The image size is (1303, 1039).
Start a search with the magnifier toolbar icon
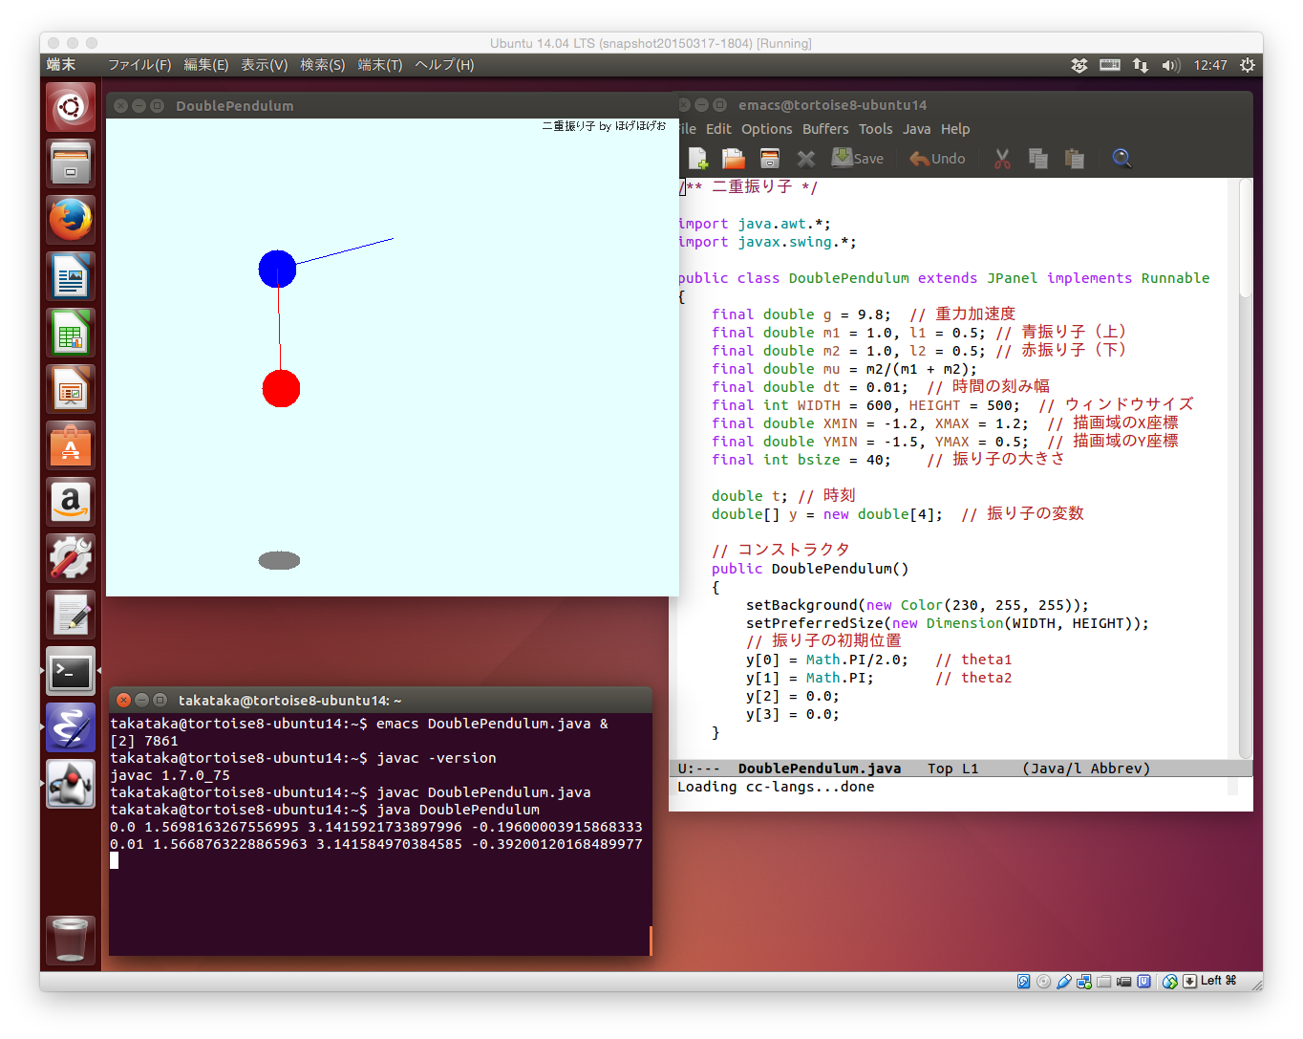pyautogui.click(x=1121, y=158)
